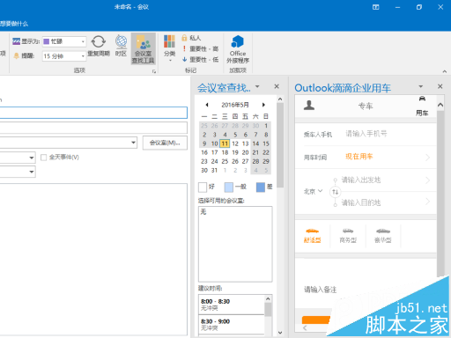451x338 pixels.
Task: Toggle the Room Finder (会议室查找工具) button
Action: click(143, 48)
